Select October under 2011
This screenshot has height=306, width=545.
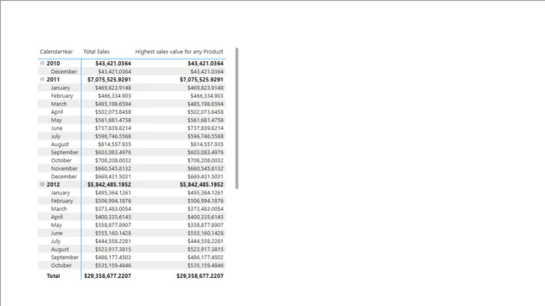[61, 161]
